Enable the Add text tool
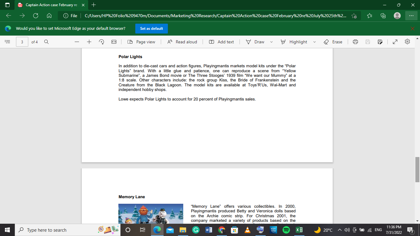Image resolution: width=420 pixels, height=236 pixels. (x=221, y=42)
